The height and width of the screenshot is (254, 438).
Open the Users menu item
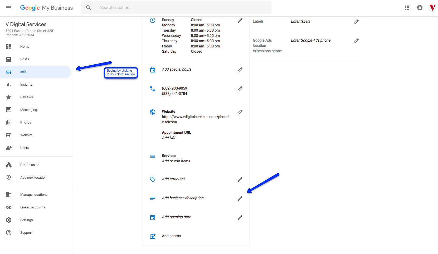click(25, 148)
